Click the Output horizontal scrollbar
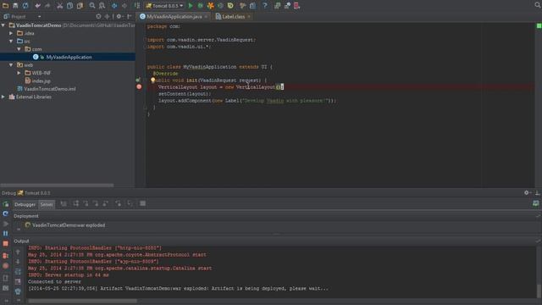This screenshot has height=305, width=542. click(82, 301)
